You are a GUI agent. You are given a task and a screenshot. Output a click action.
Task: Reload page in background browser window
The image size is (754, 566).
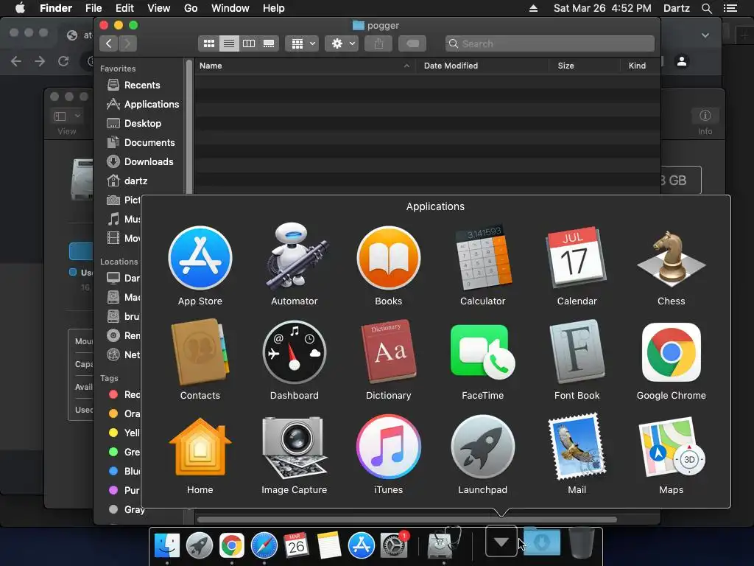pos(63,61)
